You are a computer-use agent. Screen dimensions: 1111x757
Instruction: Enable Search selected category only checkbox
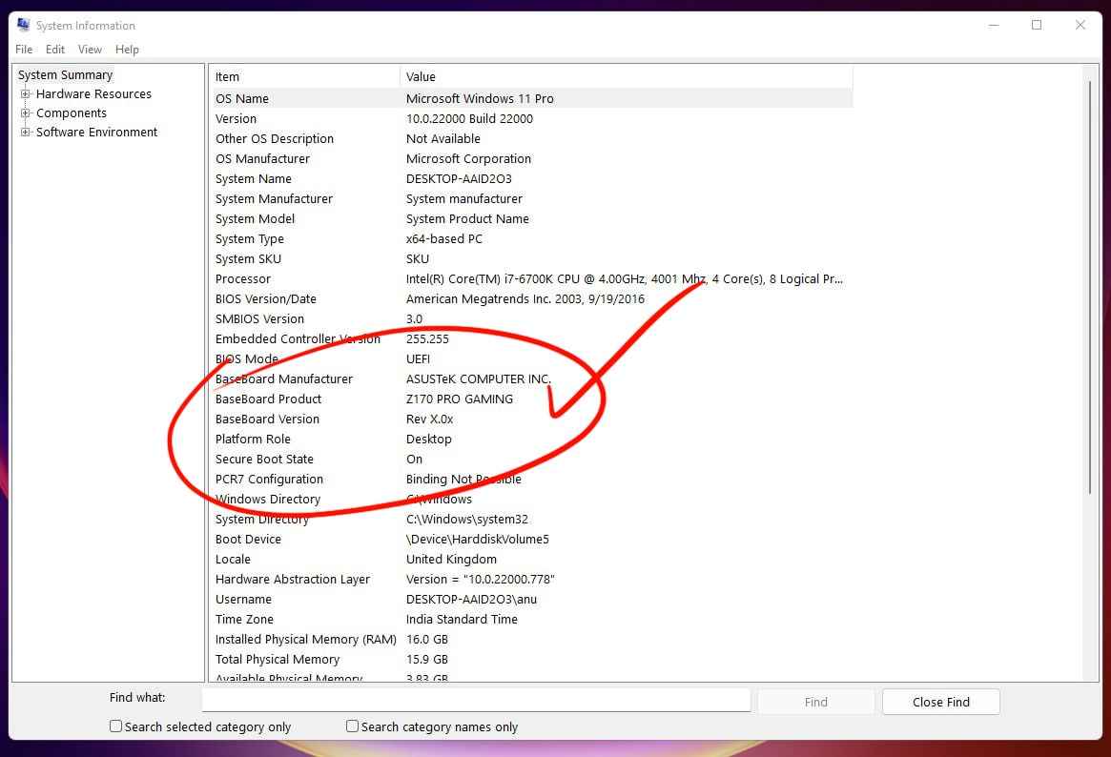116,726
